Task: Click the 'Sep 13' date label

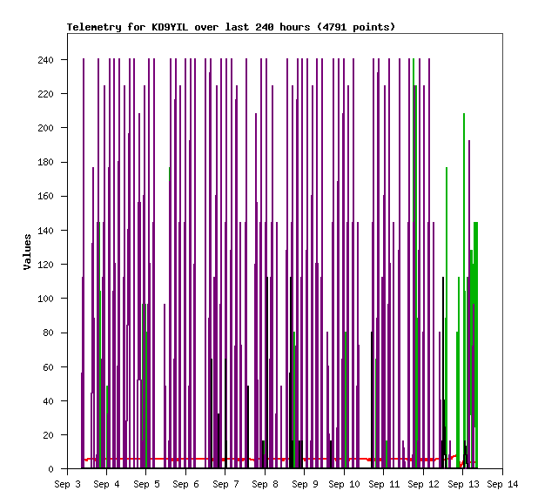Action: click(463, 485)
